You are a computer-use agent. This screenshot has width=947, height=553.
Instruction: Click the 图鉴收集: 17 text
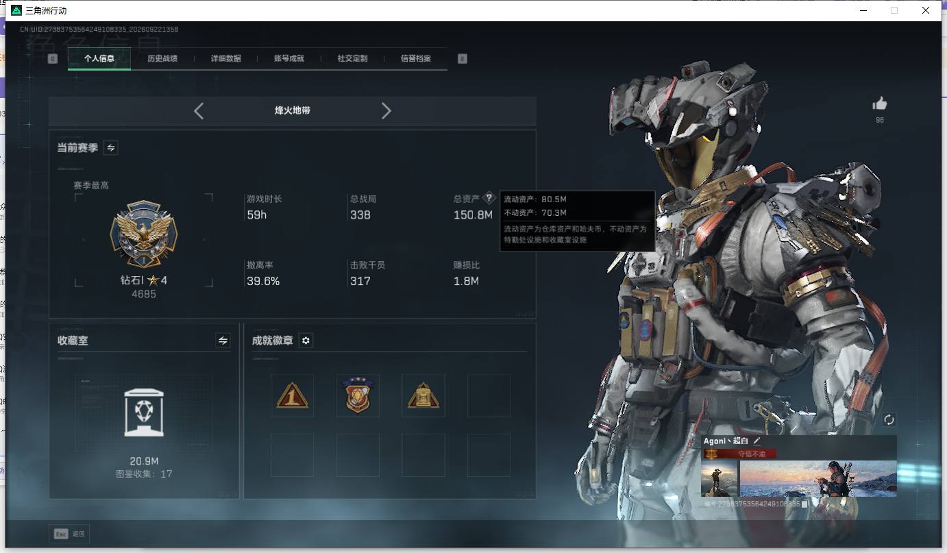pyautogui.click(x=144, y=474)
